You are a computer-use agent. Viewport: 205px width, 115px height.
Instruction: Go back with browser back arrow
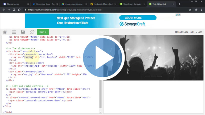coord(4,9)
